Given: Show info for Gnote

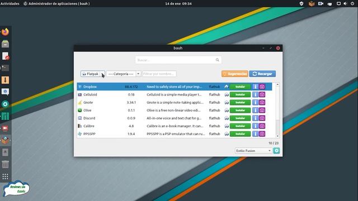Looking at the screenshot, I should (x=255, y=103).
